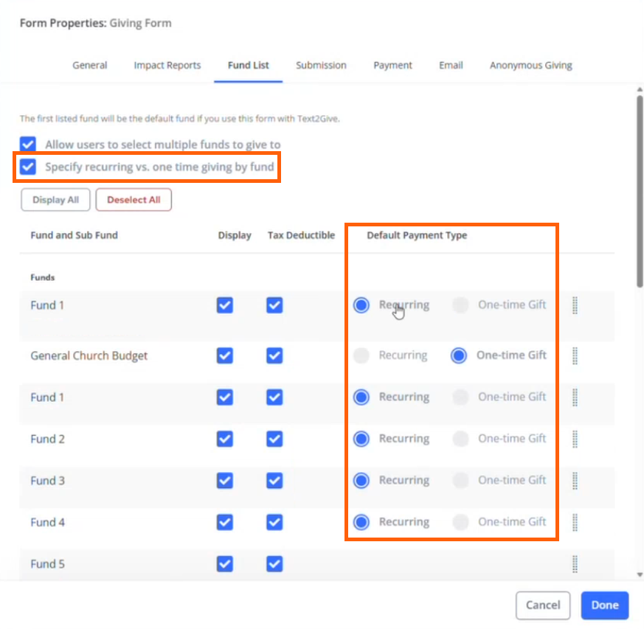Click the drag handle beside General Church Budget
Viewport: 644px width, 629px height.
pyautogui.click(x=575, y=355)
